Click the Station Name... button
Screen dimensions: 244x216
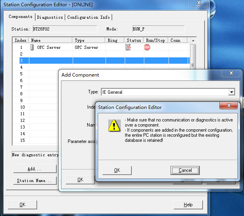tap(34, 180)
